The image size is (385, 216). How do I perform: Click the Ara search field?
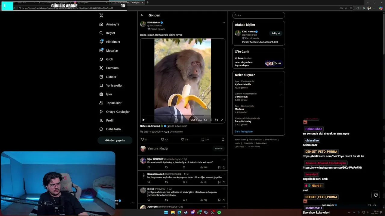pos(259,15)
